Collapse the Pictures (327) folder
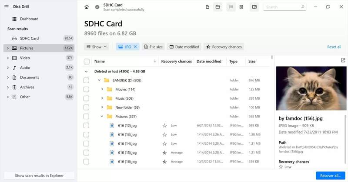 point(102,116)
